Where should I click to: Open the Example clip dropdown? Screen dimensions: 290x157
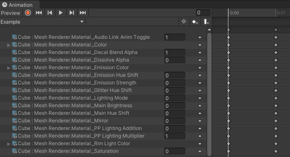tap(42, 22)
